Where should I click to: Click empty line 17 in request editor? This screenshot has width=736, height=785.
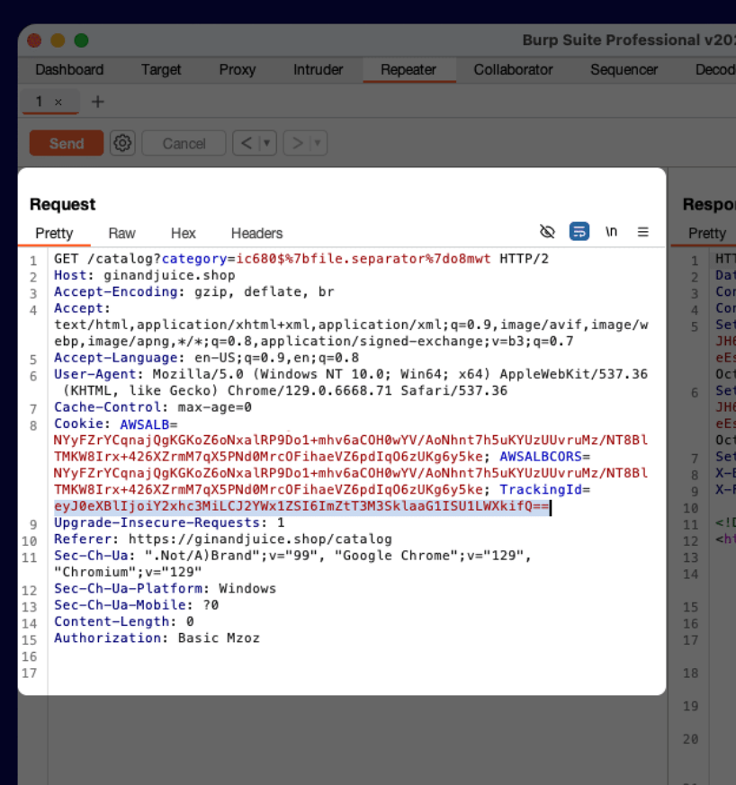[x=351, y=673]
